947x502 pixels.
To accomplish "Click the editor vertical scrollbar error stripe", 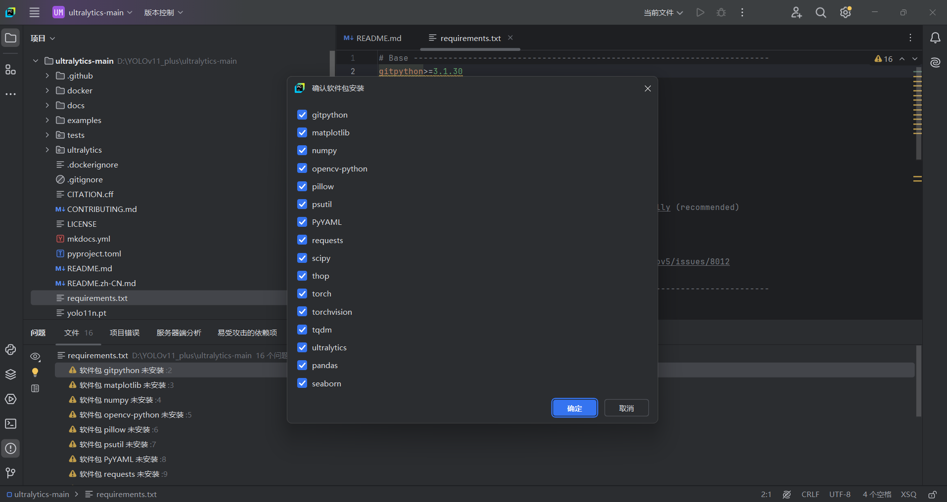I will coord(918,114).
